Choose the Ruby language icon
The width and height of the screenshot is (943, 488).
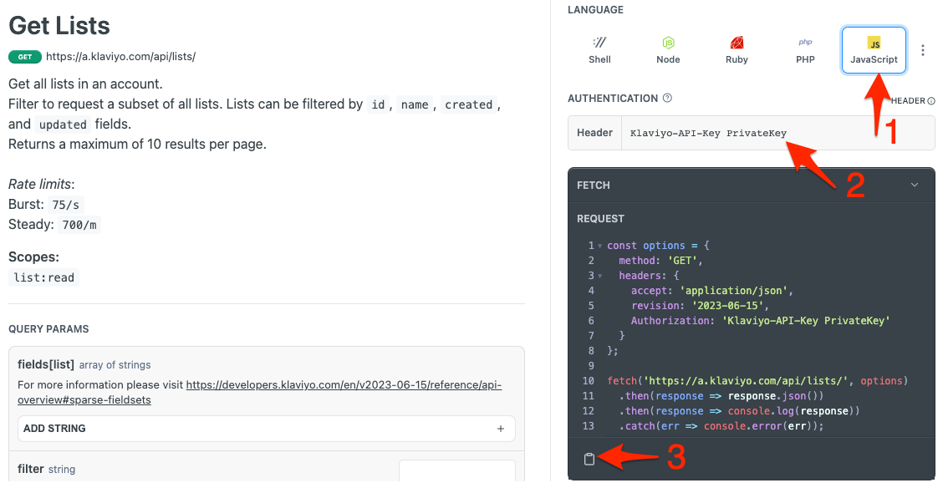(737, 48)
